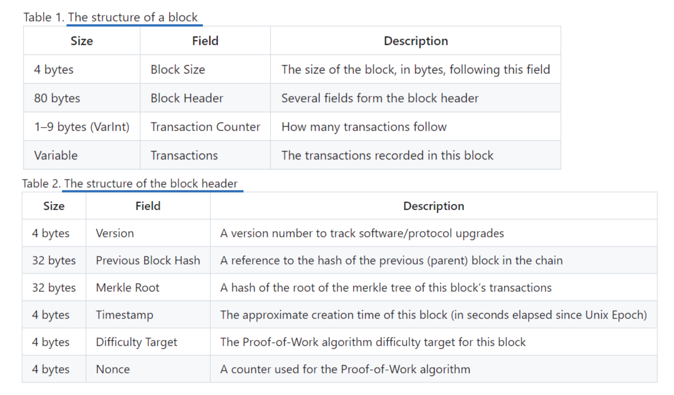Select the Block Header field cell

click(x=205, y=98)
